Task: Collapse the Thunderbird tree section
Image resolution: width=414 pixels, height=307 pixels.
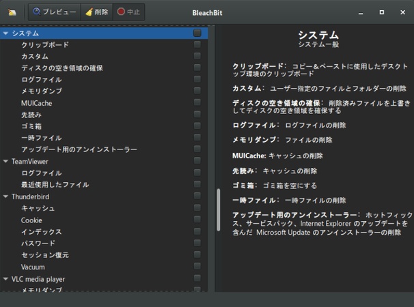Action: pos(5,196)
